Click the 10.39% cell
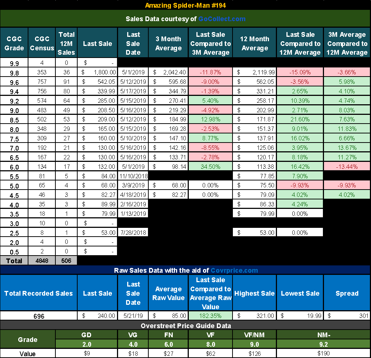 300,101
